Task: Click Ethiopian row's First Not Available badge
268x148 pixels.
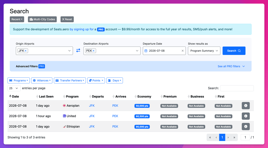Action: [x=224, y=127]
